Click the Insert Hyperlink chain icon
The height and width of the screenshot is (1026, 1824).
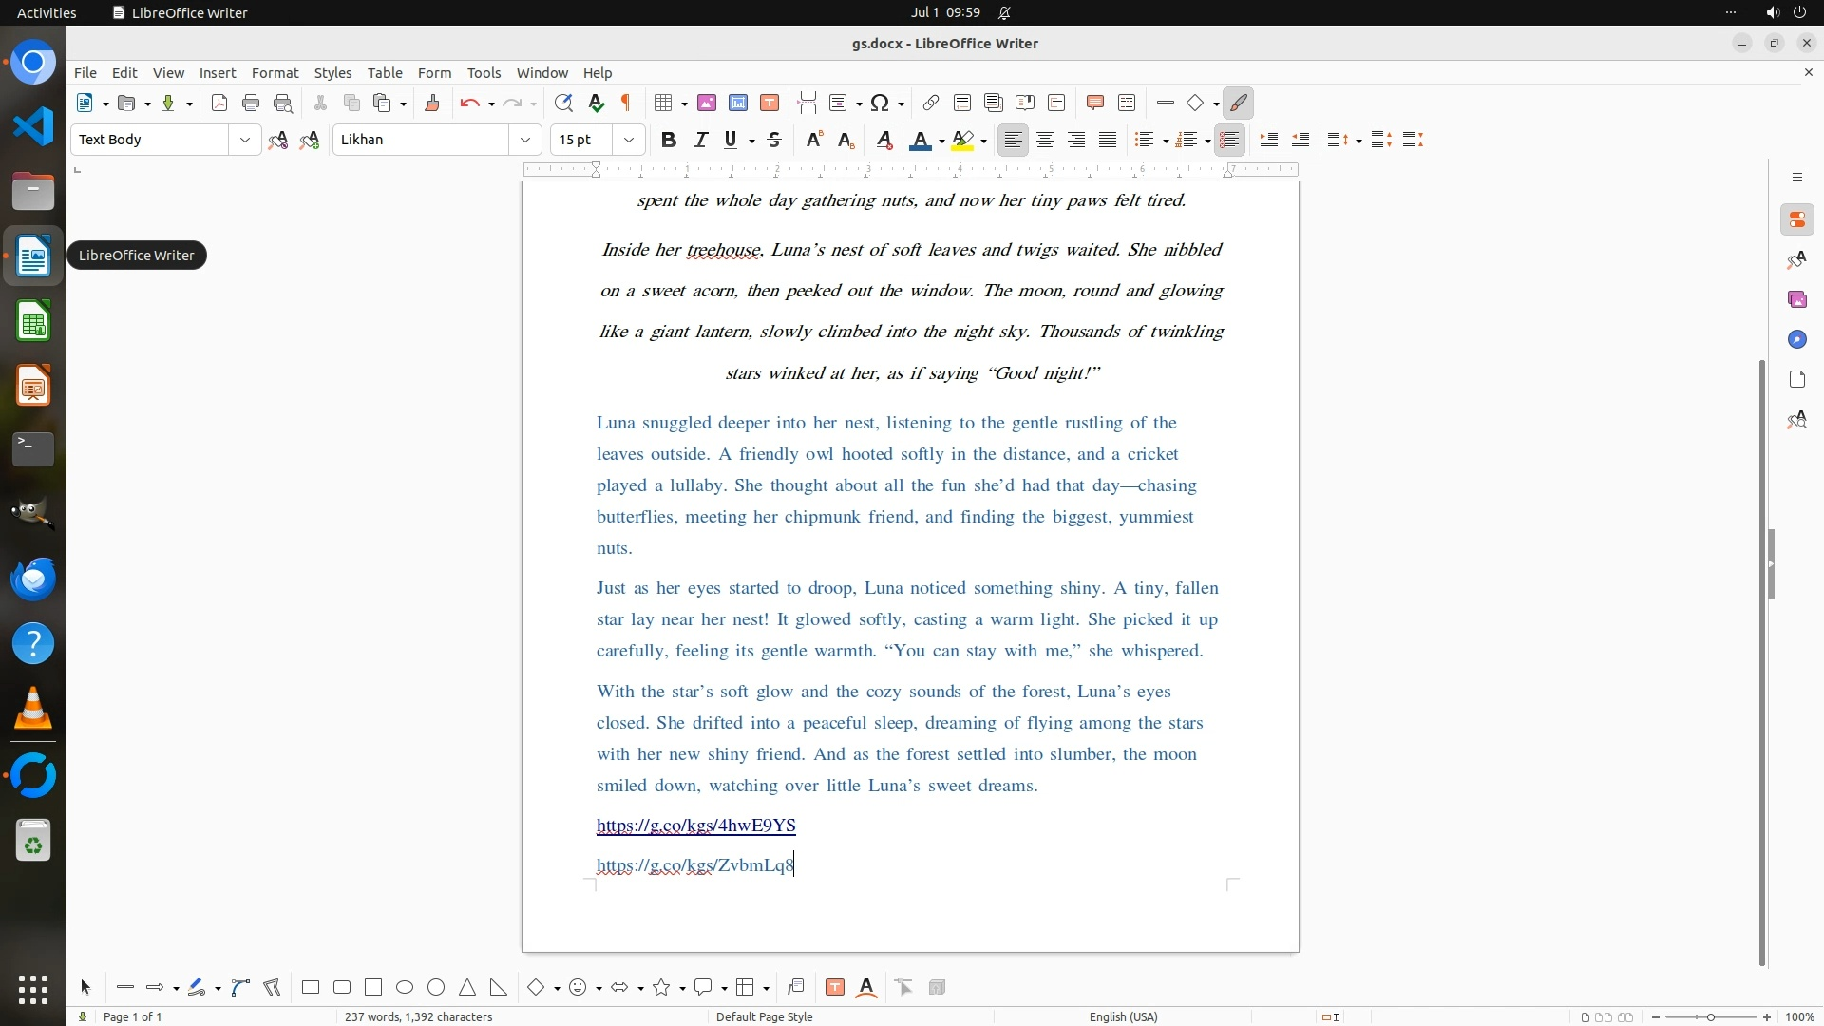click(x=931, y=103)
